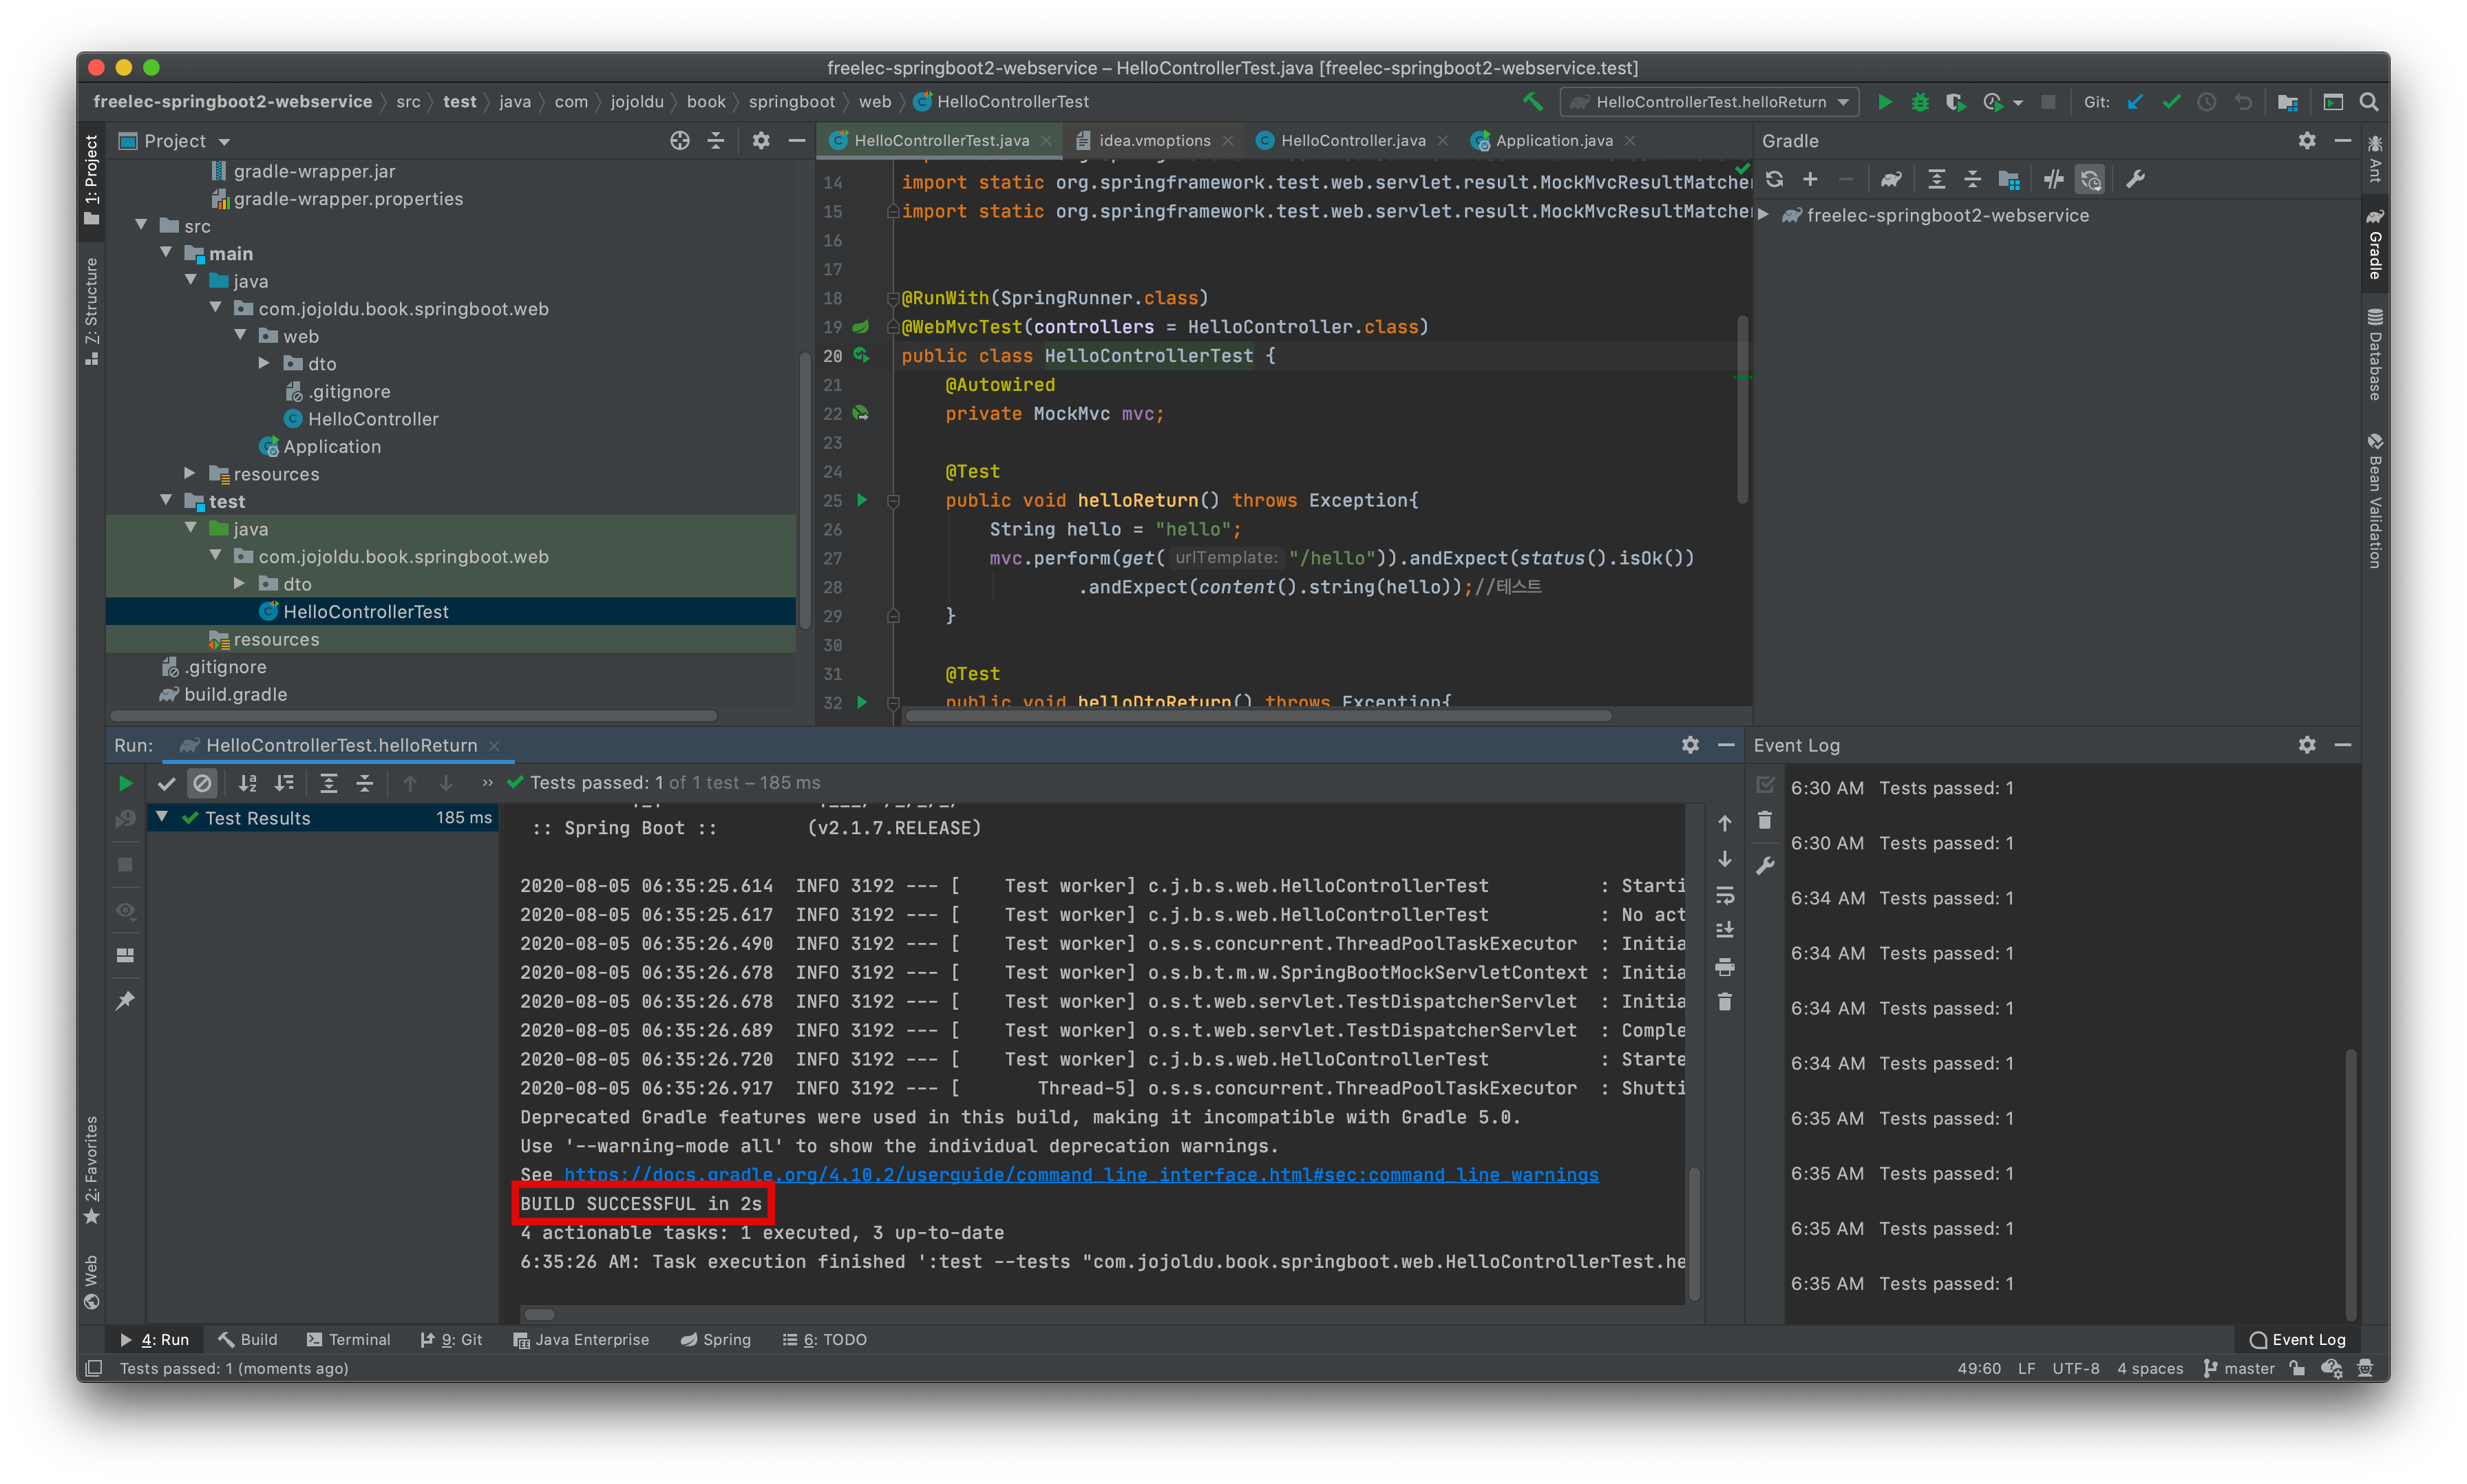Toggle show passed tests checkmark
This screenshot has width=2467, height=1484.
click(166, 783)
